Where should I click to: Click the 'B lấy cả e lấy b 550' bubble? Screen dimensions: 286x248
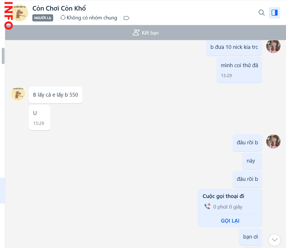55,95
